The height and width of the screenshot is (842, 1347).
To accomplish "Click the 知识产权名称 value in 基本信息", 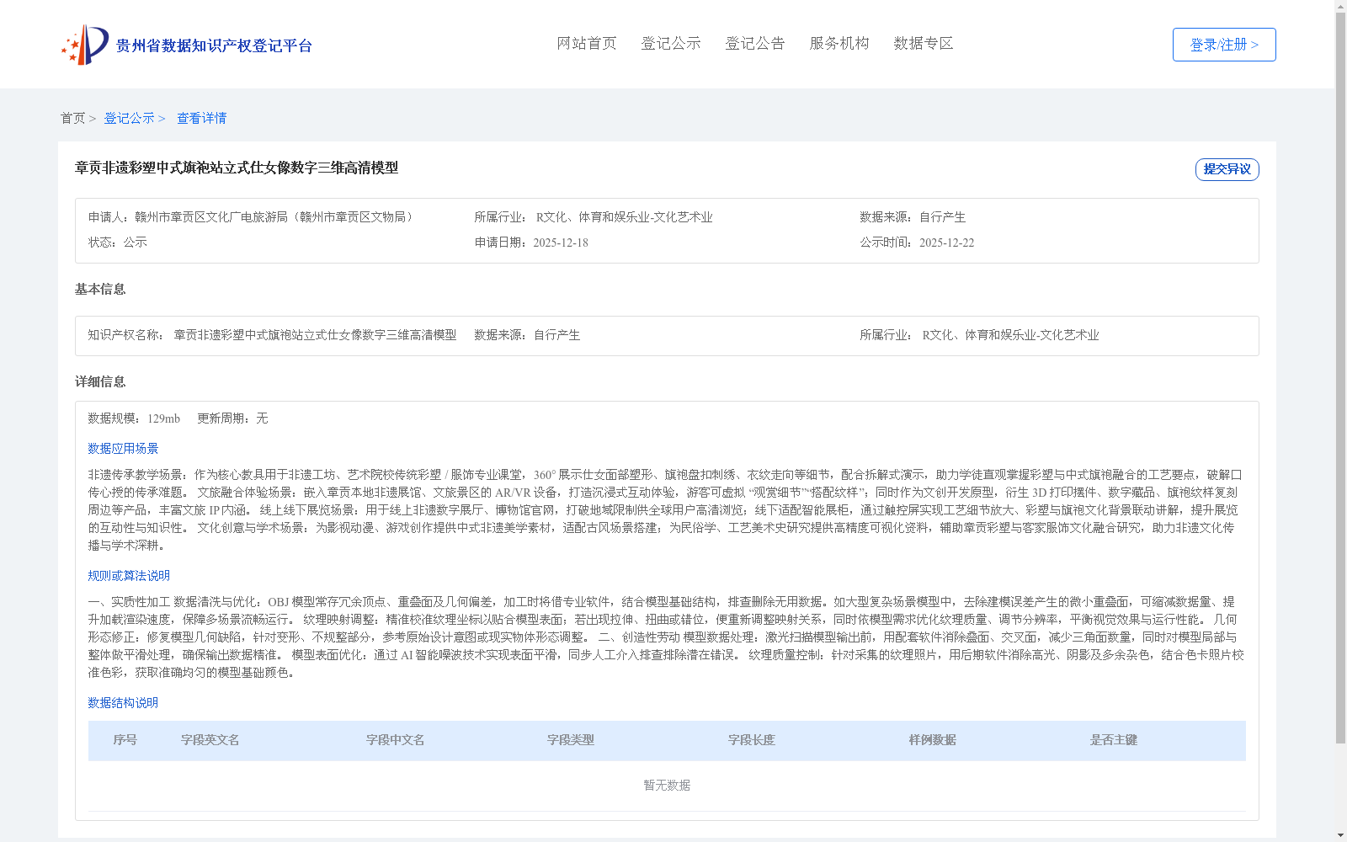I will pos(315,335).
